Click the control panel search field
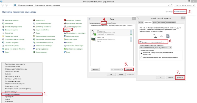Image resolution: width=197 pixels, height=103 pixels. pos(185,5)
